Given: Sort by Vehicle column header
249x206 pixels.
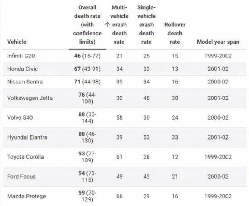Looking at the screenshot, I should (17, 42).
